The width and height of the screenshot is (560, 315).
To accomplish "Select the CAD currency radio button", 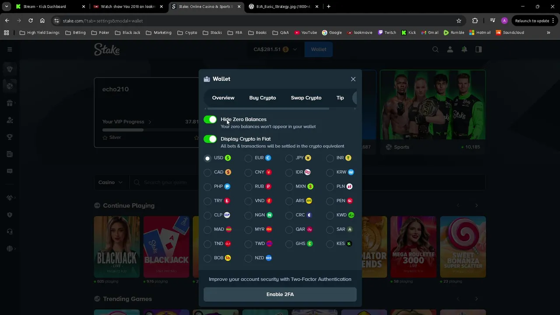I will coord(207,172).
